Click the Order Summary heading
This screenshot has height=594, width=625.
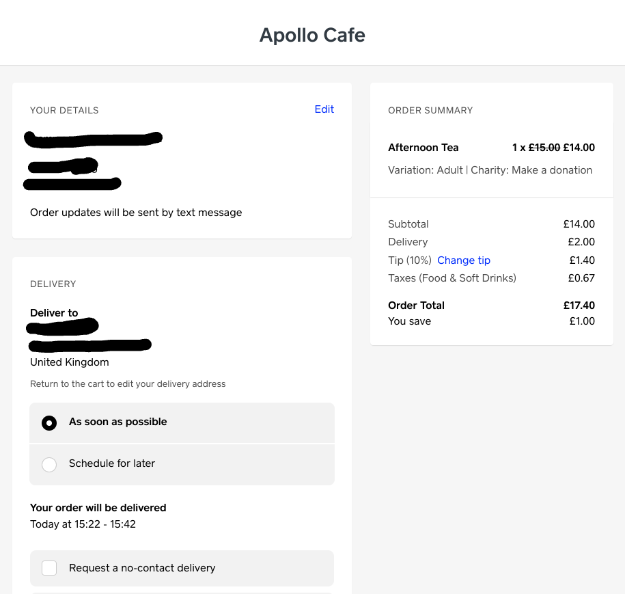(x=430, y=111)
